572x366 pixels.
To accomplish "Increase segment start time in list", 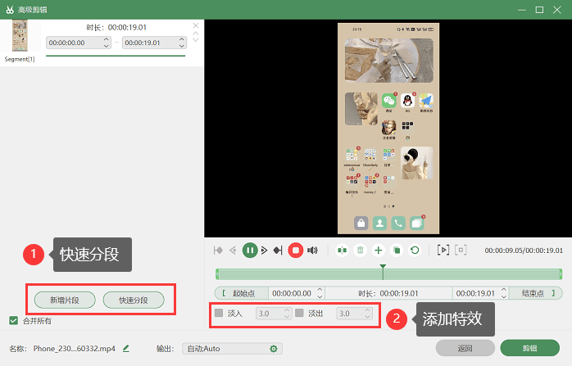I will [x=107, y=39].
